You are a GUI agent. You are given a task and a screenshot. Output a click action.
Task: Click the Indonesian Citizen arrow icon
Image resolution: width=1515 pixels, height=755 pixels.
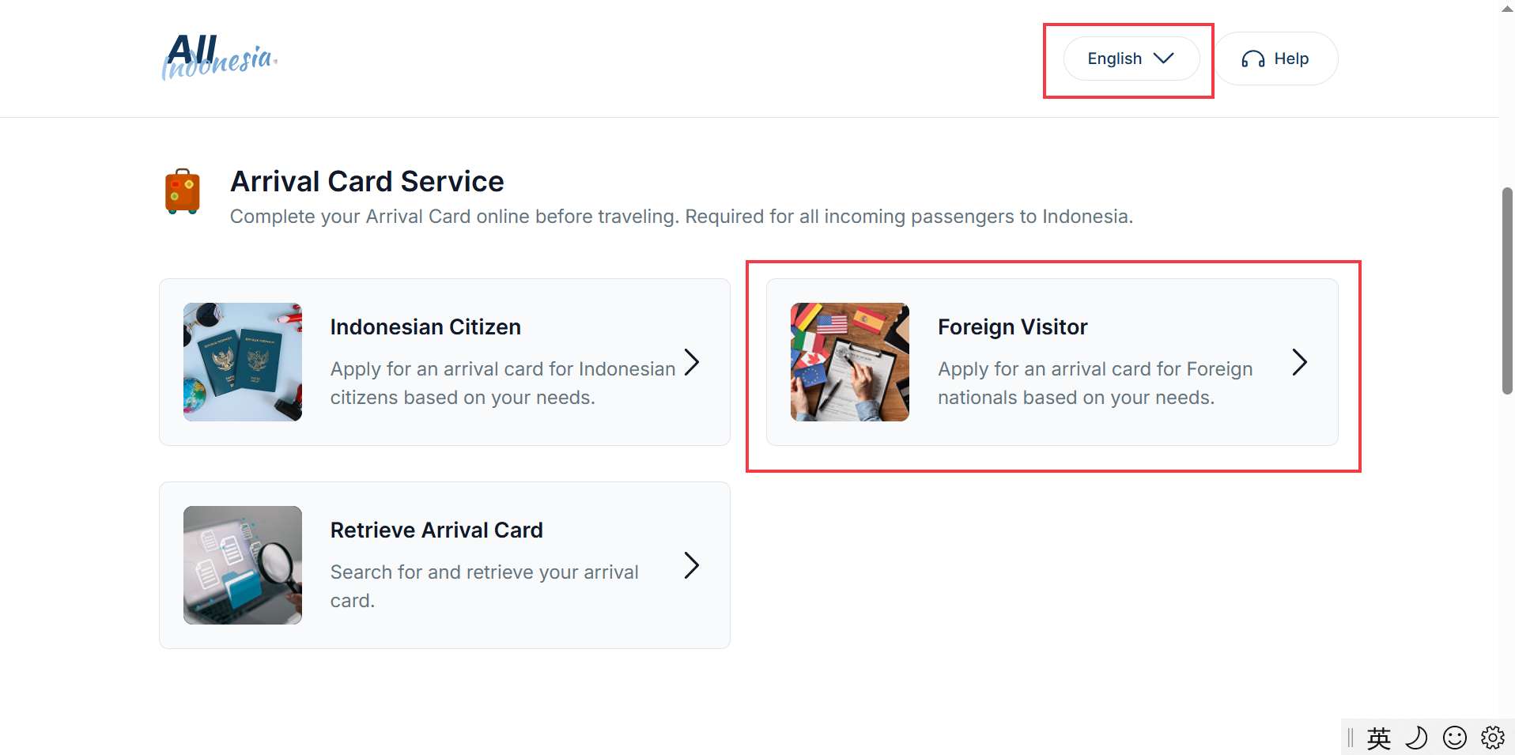click(692, 362)
